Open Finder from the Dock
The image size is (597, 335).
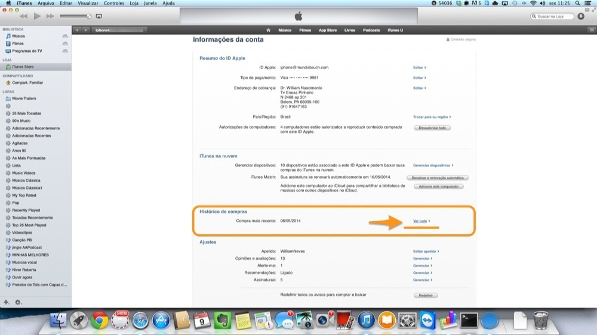[x=59, y=321]
